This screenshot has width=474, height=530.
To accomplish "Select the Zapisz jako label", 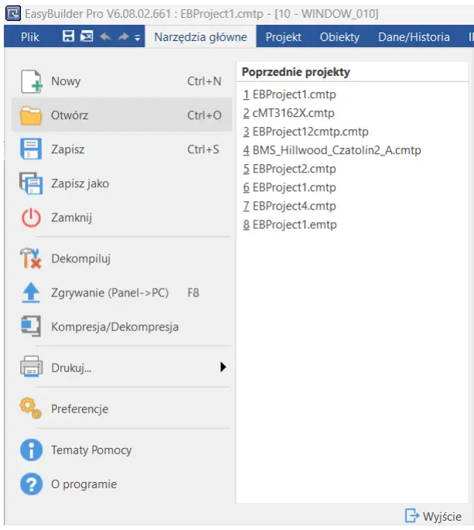I will pyautogui.click(x=80, y=183).
